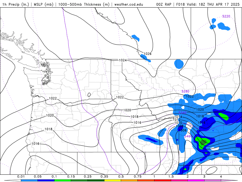
Task: Click the legend value 2
Action: point(188,177)
